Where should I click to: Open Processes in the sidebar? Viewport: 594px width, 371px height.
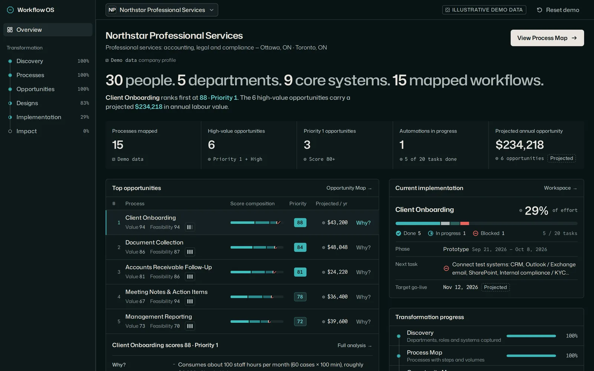[48, 75]
